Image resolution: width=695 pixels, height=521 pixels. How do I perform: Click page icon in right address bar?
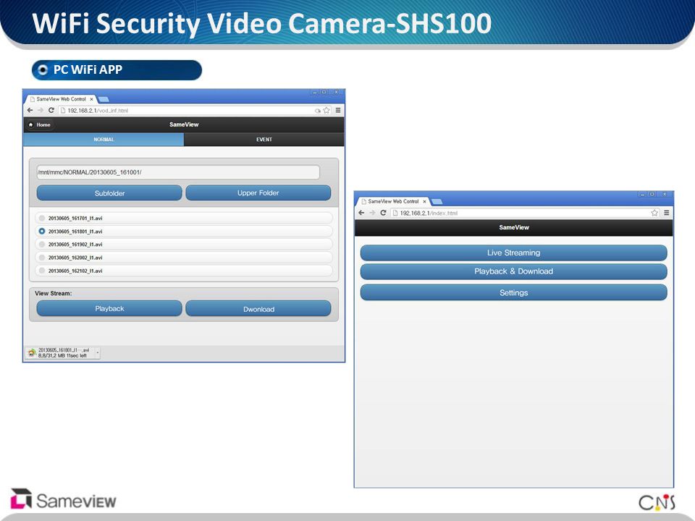point(395,213)
